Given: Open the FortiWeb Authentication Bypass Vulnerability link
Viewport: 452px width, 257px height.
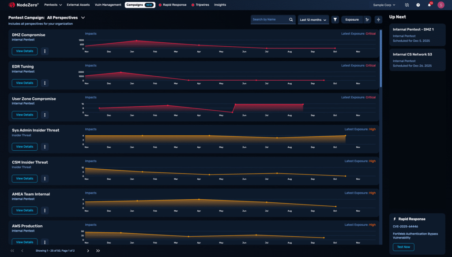Looking at the screenshot, I should (415, 236).
